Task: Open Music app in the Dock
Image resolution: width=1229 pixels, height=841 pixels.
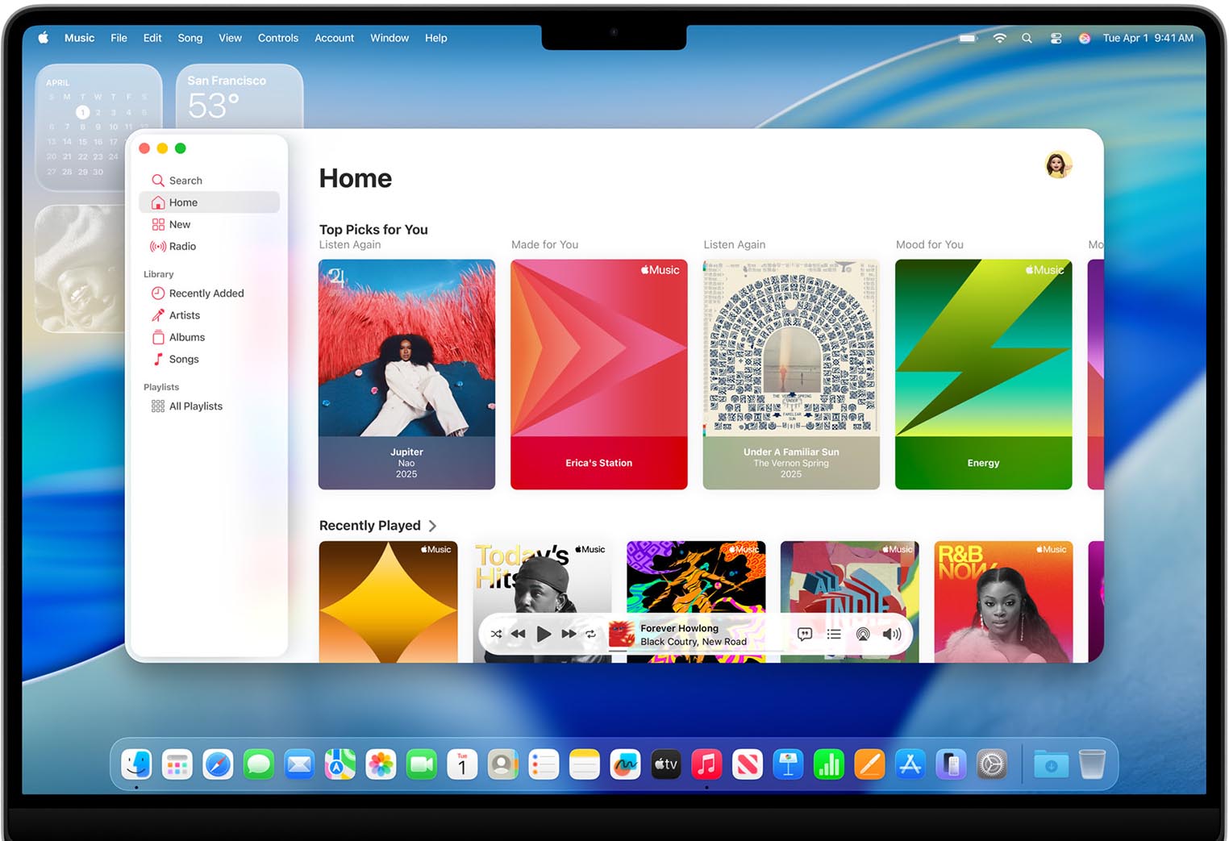Action: [x=706, y=764]
